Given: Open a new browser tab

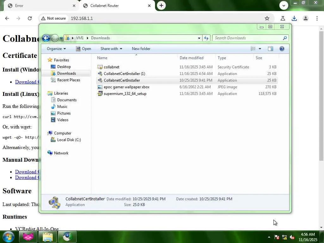Looking at the screenshot, I should 161,6.
